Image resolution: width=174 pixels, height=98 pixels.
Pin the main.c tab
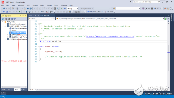[36, 16]
